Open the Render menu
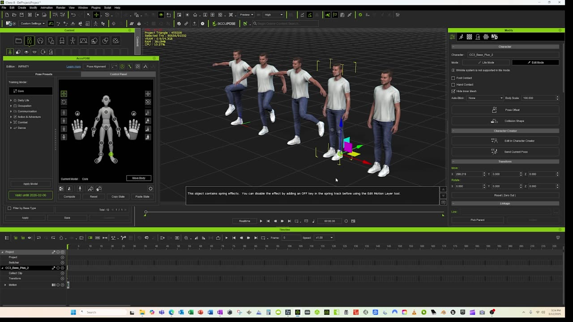 coord(60,8)
